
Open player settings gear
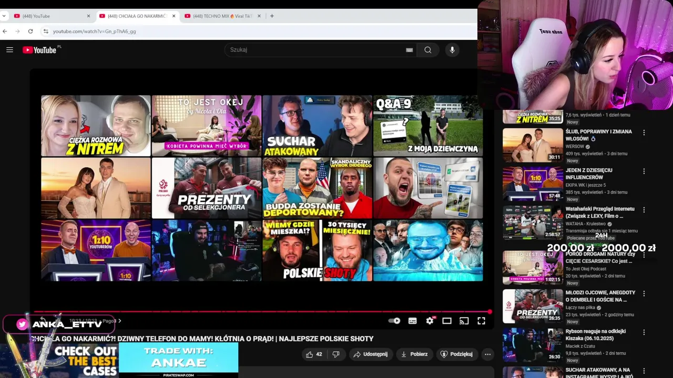430,321
